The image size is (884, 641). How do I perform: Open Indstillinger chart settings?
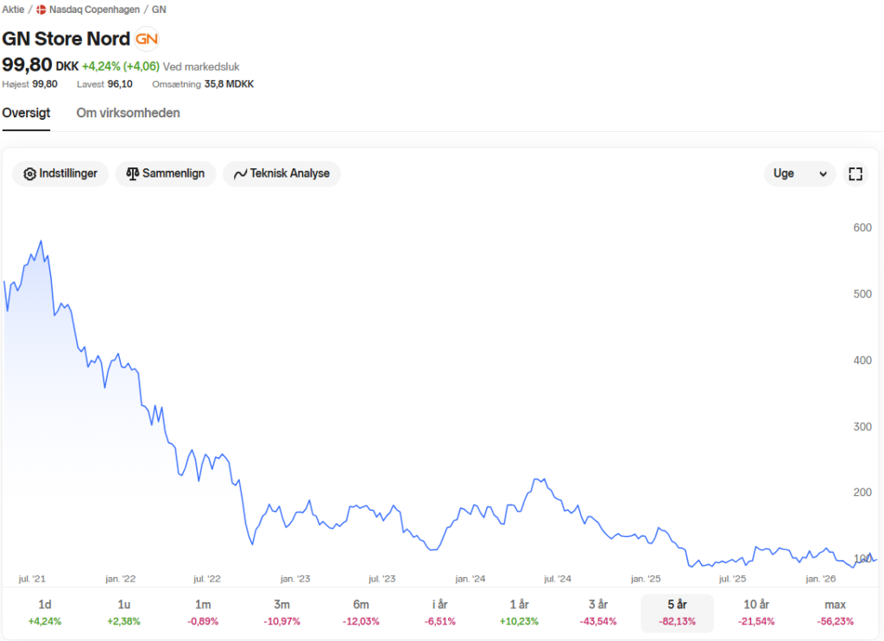coord(60,173)
